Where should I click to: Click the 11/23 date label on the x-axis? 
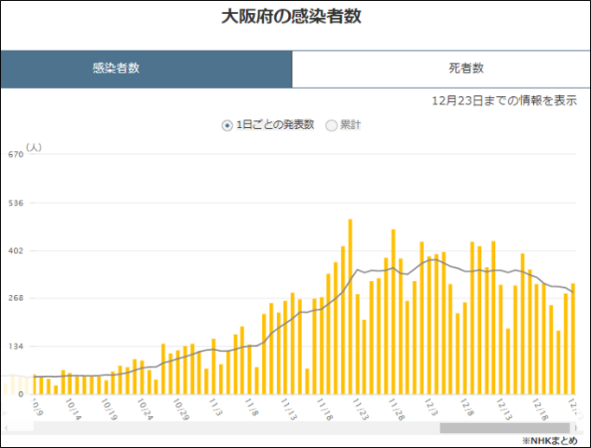click(x=360, y=409)
